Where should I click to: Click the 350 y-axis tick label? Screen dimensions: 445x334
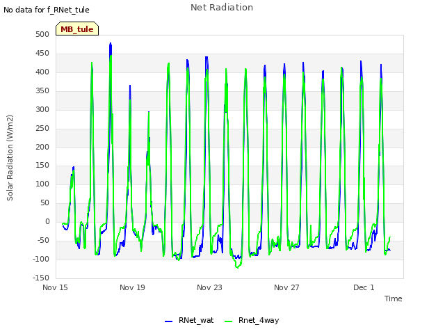tap(42, 90)
